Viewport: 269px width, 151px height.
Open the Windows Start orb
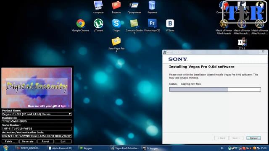(x=6, y=148)
